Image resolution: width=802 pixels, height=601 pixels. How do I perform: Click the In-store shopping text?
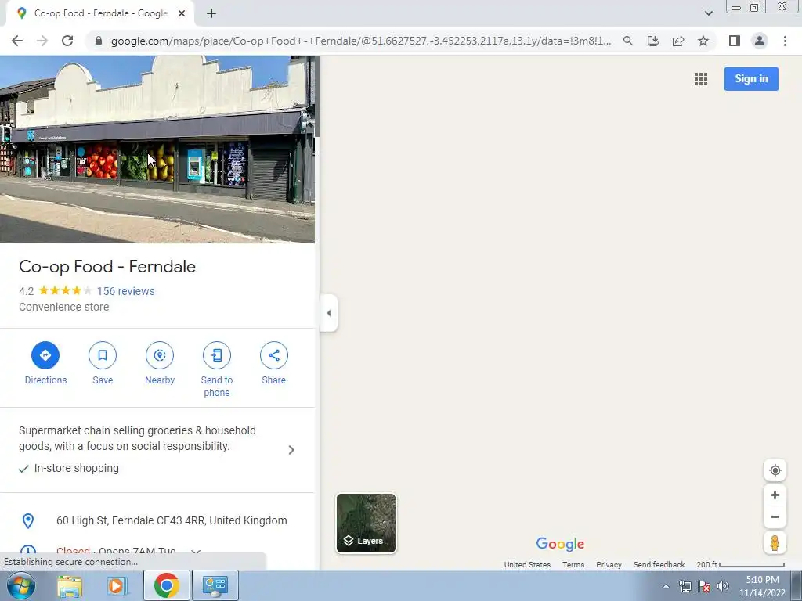click(x=76, y=468)
